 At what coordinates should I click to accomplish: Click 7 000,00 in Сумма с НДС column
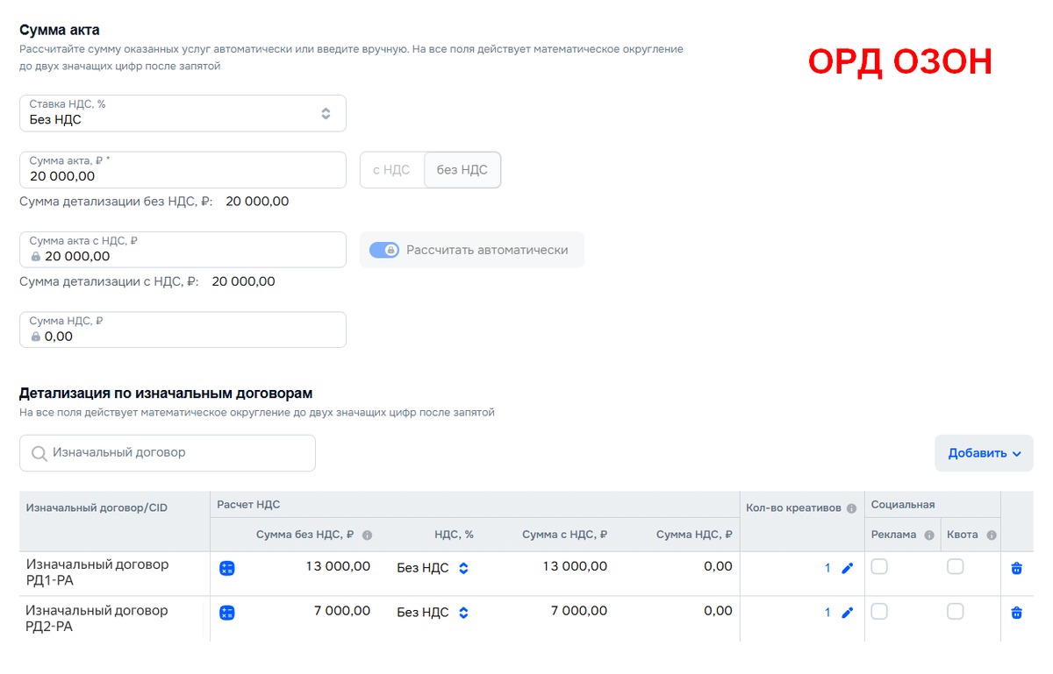tap(579, 611)
